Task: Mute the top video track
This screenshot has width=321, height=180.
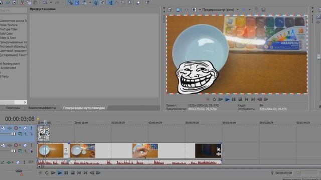Action: [25, 128]
